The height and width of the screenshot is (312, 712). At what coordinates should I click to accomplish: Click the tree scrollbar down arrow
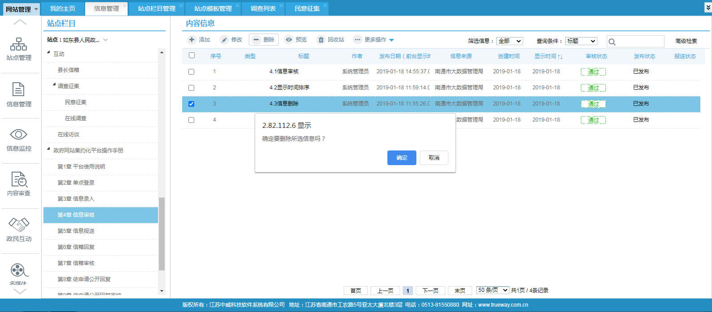click(x=162, y=291)
